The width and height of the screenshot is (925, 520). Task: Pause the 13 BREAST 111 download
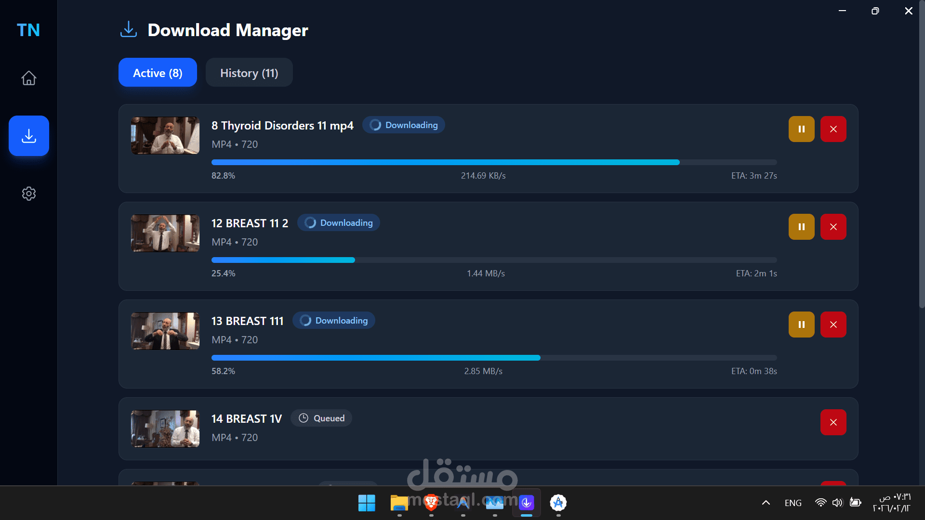tap(801, 325)
